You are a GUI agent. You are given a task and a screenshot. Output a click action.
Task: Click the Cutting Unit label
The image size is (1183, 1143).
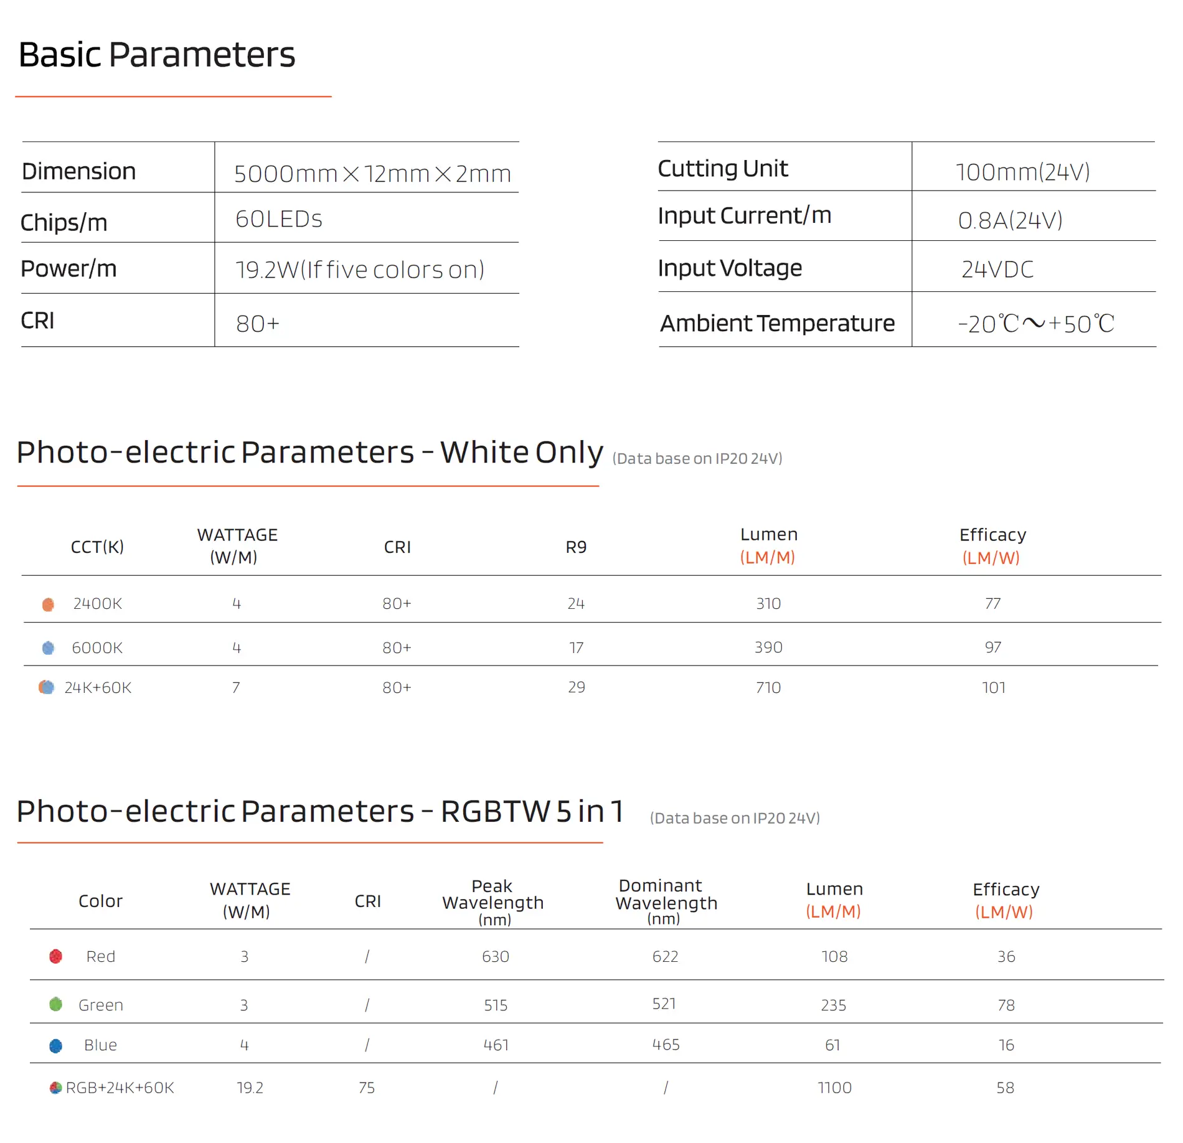(x=723, y=169)
